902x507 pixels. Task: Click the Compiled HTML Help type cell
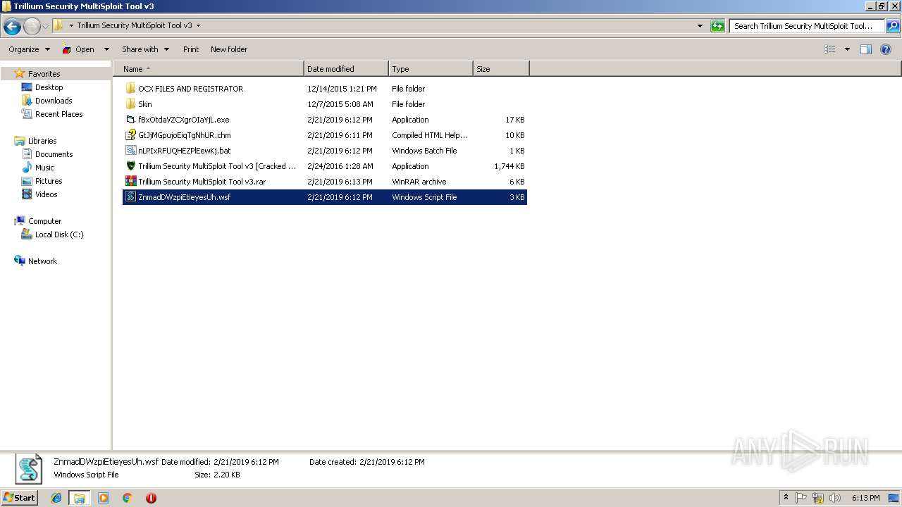point(430,135)
